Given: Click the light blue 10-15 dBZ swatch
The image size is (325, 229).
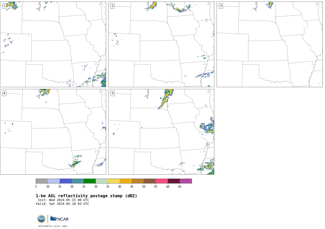Looking at the screenshot, I should pyautogui.click(x=54, y=181).
